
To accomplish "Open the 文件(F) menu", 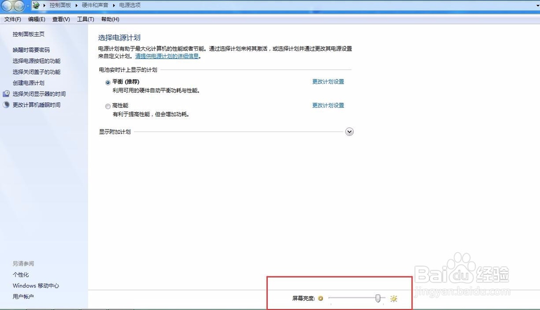I will click(x=13, y=19).
